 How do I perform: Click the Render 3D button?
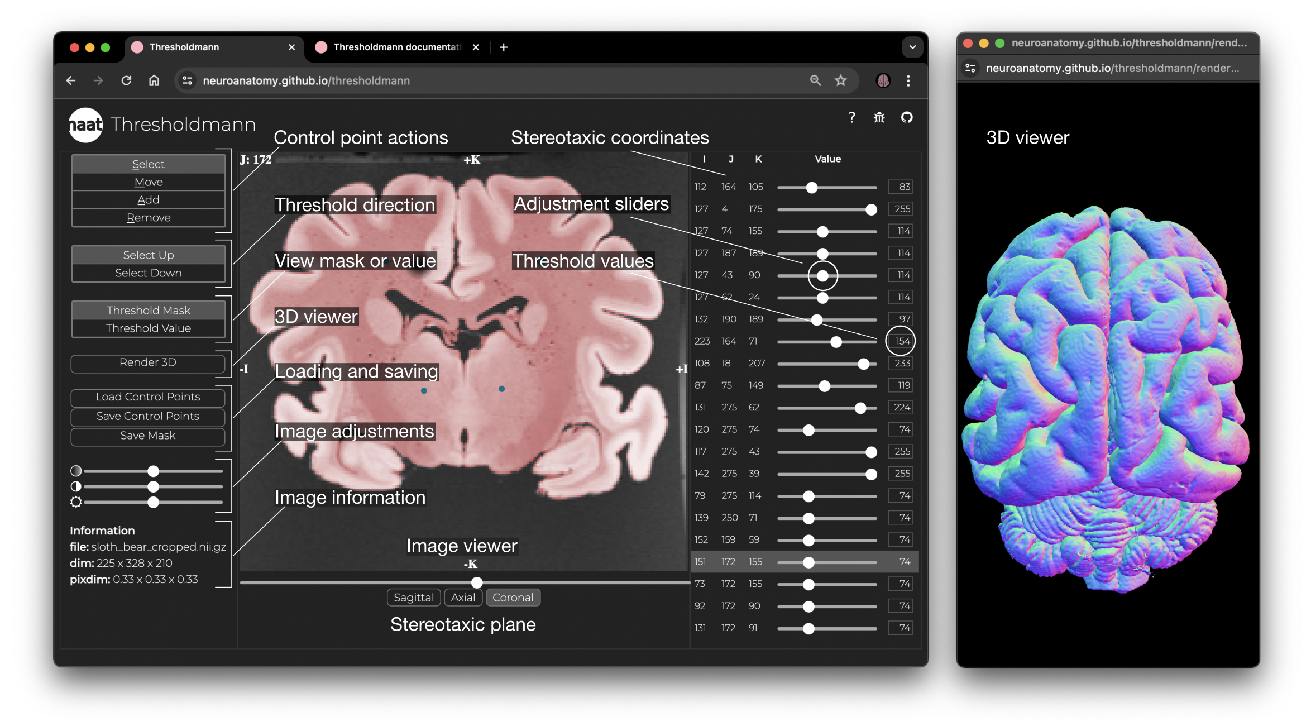(x=148, y=362)
